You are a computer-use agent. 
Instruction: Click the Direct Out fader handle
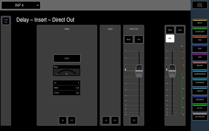[x=139, y=71]
